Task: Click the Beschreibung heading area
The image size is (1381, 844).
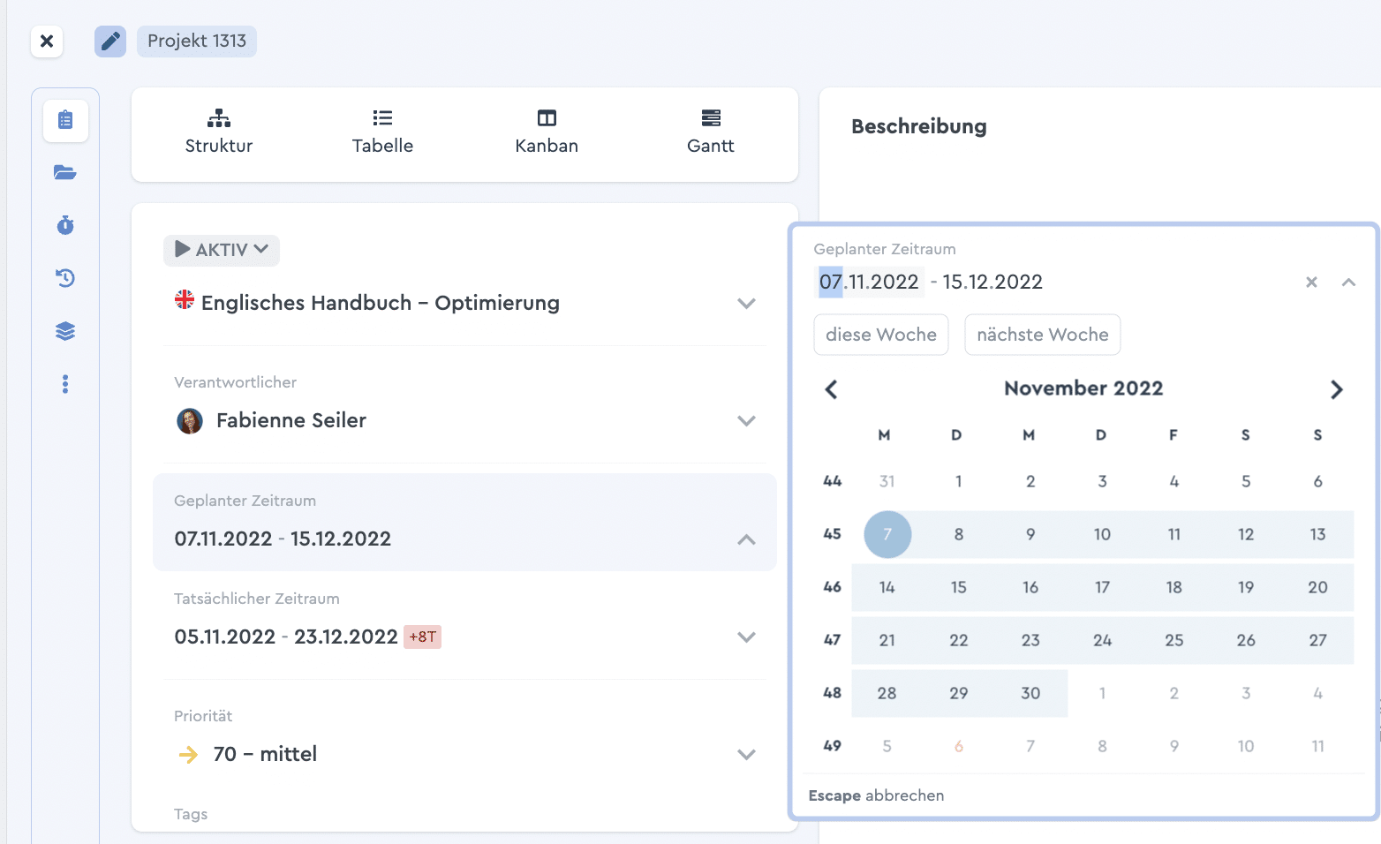Action: point(919,126)
